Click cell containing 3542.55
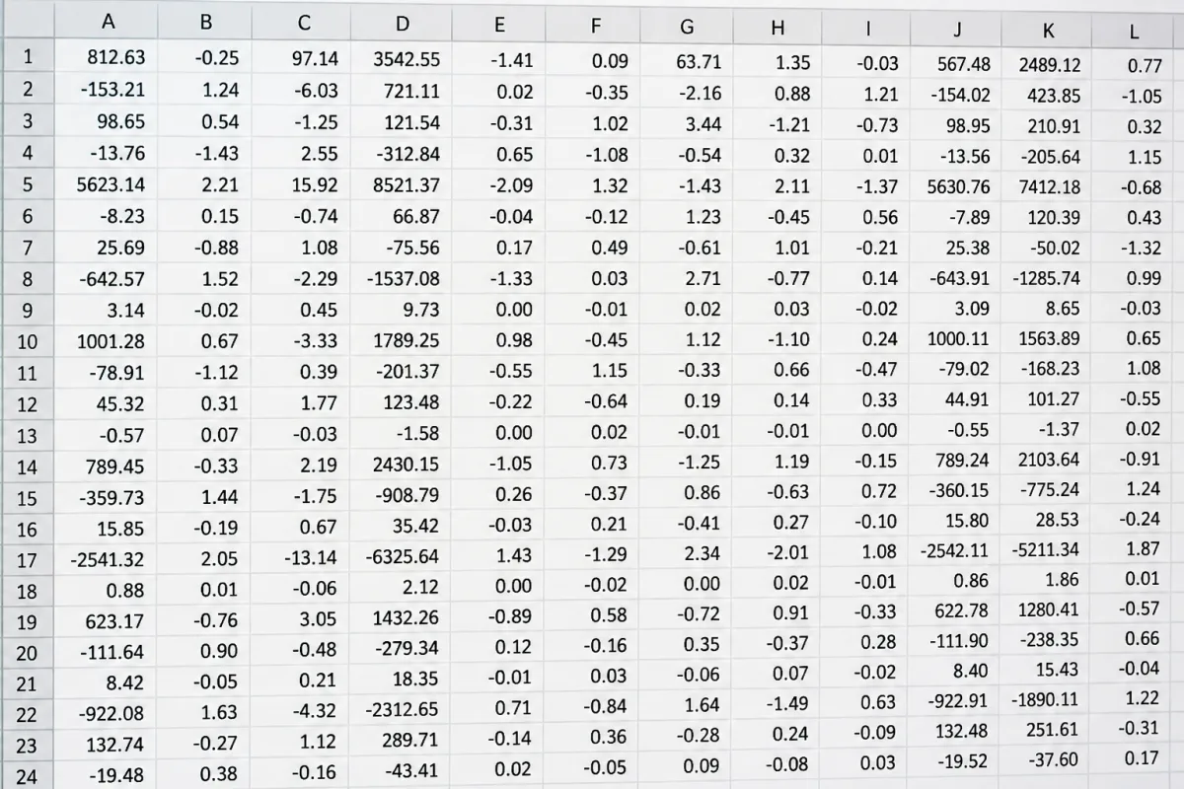 pyautogui.click(x=401, y=59)
